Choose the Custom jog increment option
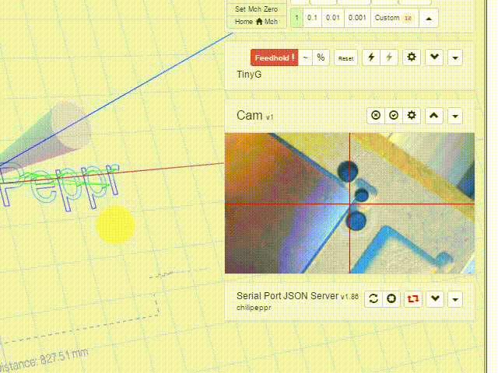 [392, 18]
